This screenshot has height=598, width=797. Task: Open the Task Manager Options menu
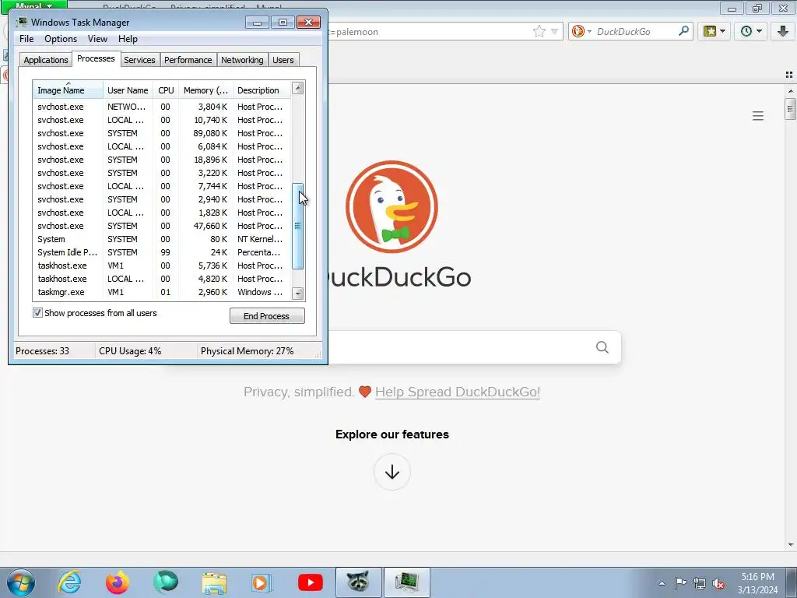(x=61, y=39)
